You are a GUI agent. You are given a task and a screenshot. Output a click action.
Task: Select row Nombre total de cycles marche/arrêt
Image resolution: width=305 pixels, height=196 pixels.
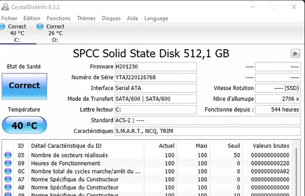147,171
